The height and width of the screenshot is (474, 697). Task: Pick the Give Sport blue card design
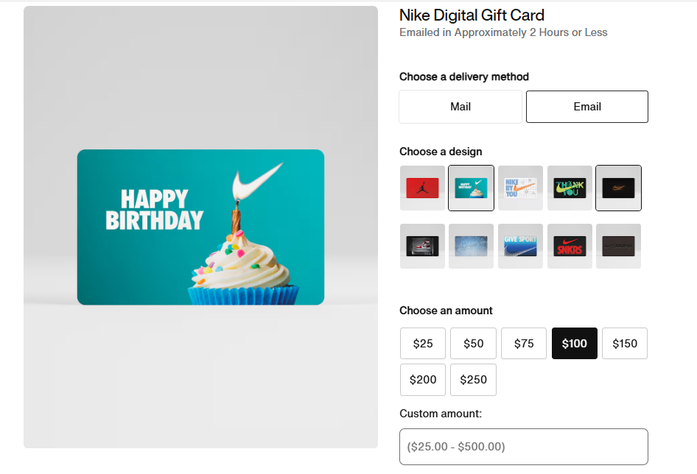[520, 246]
